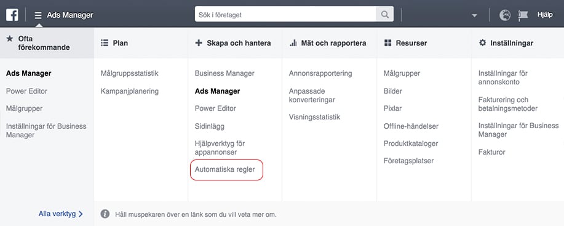The width and height of the screenshot is (564, 226).
Task: Open Hjälpverktyg för appannonser
Action: coord(220,148)
